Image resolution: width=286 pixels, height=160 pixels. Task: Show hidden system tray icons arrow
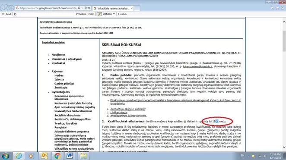(248, 156)
